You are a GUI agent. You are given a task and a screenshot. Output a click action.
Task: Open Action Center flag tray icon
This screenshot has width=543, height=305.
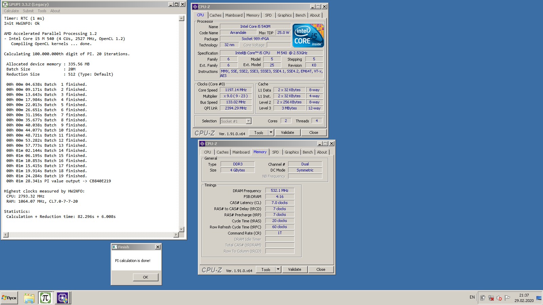pos(507,298)
